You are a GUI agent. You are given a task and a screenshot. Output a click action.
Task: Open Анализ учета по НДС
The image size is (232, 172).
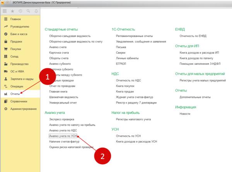click(x=63, y=130)
